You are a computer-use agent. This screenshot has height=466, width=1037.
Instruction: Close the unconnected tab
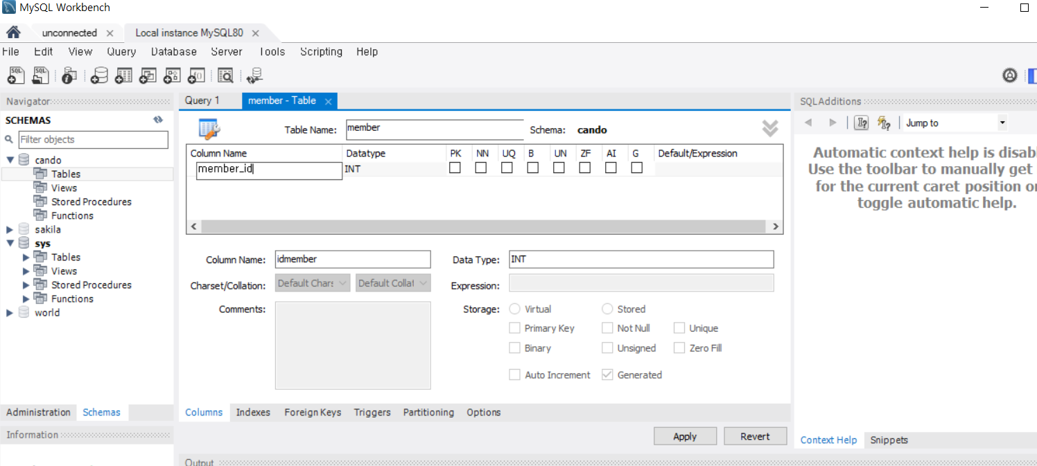(110, 33)
